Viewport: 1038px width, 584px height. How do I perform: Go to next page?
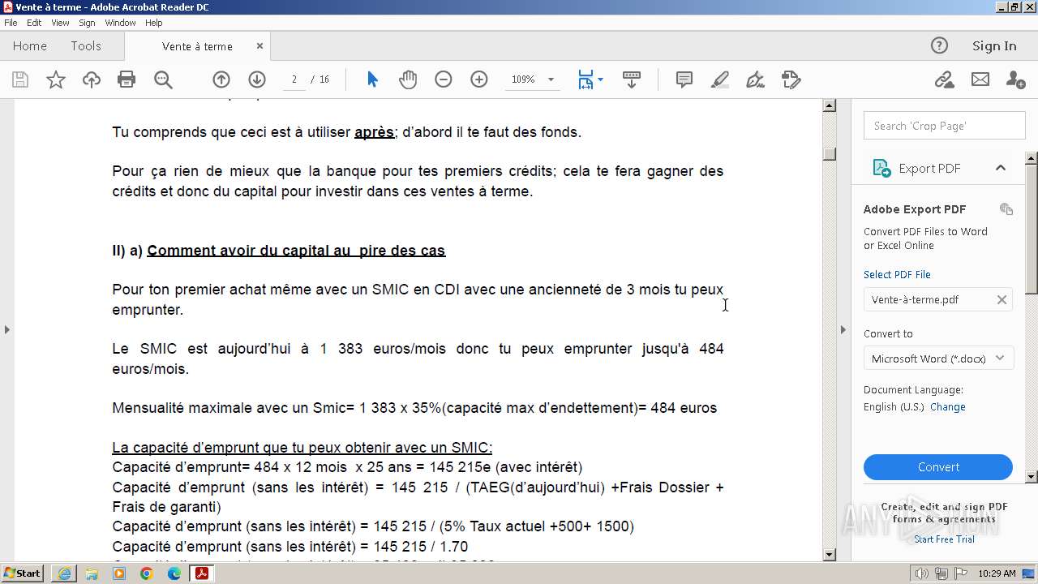pyautogui.click(x=257, y=79)
